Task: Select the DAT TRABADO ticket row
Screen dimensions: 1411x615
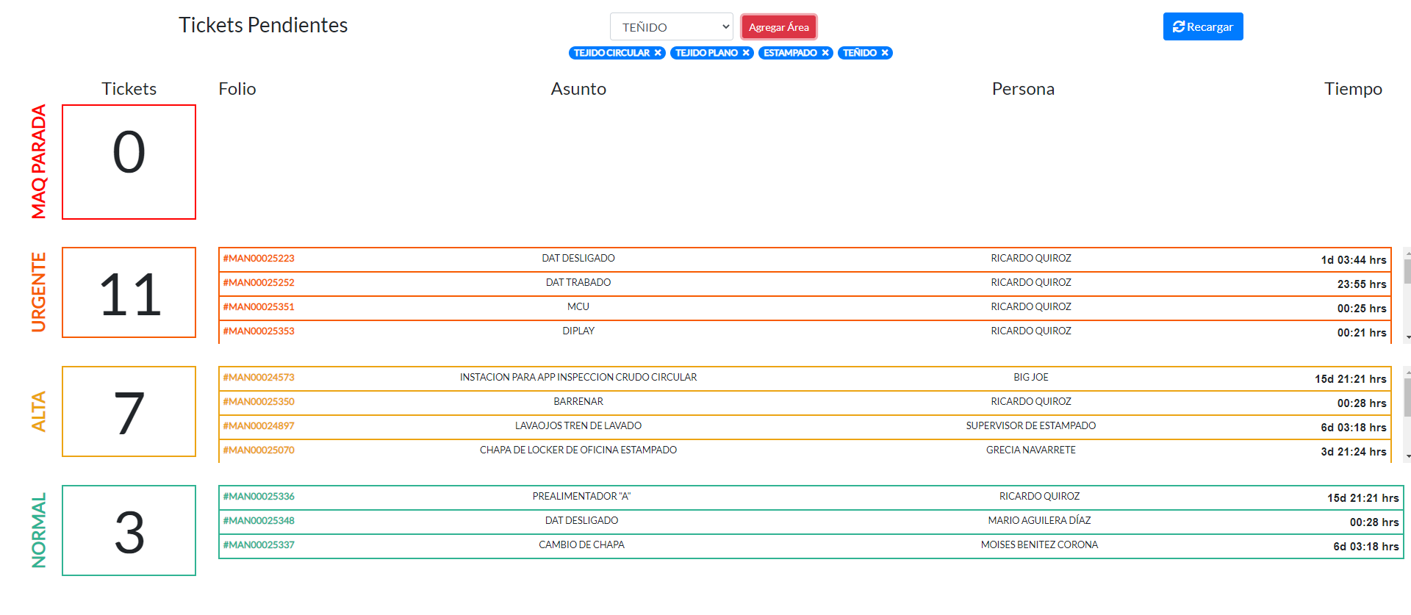Action: pyautogui.click(x=578, y=283)
